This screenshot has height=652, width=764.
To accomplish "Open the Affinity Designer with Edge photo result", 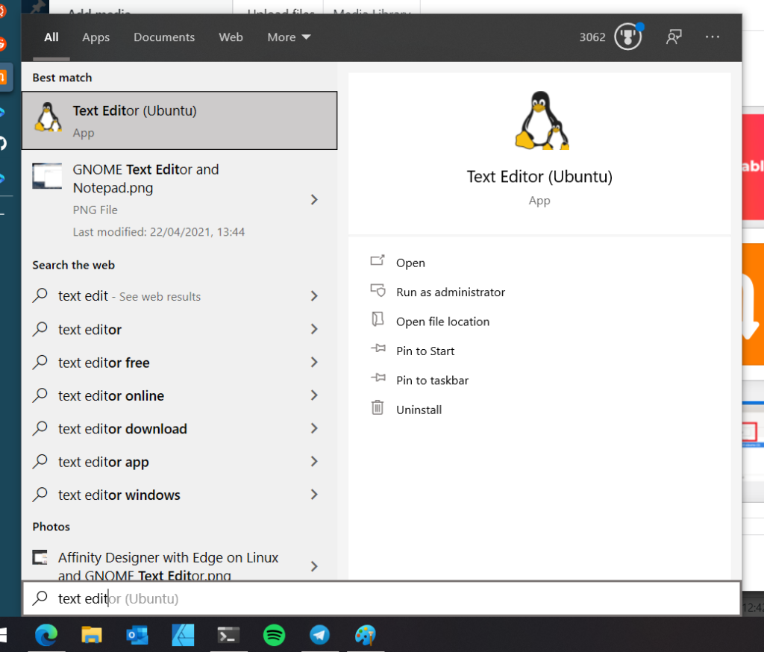I will 179,562.
